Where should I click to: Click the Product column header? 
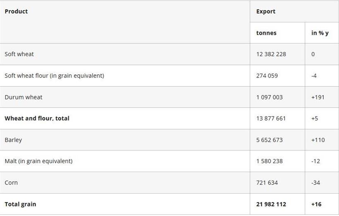[16, 12]
